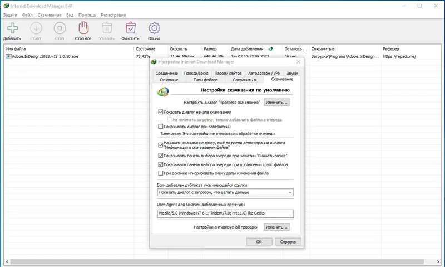Switch to the Сохранить в tab

(x=244, y=80)
